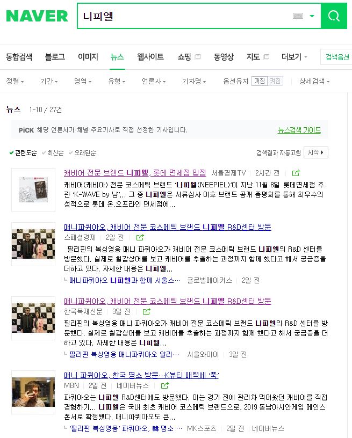Open share icon next to 서울경제TV article
Image resolution: width=352 pixels, height=438 pixels.
(x=296, y=173)
